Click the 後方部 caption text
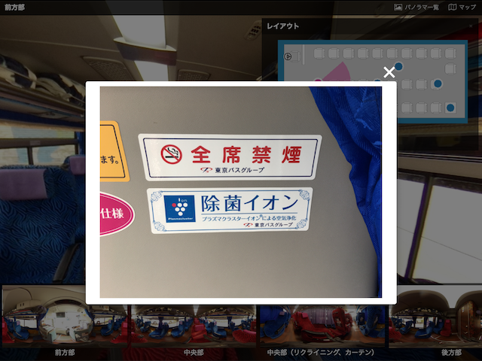 click(x=451, y=353)
